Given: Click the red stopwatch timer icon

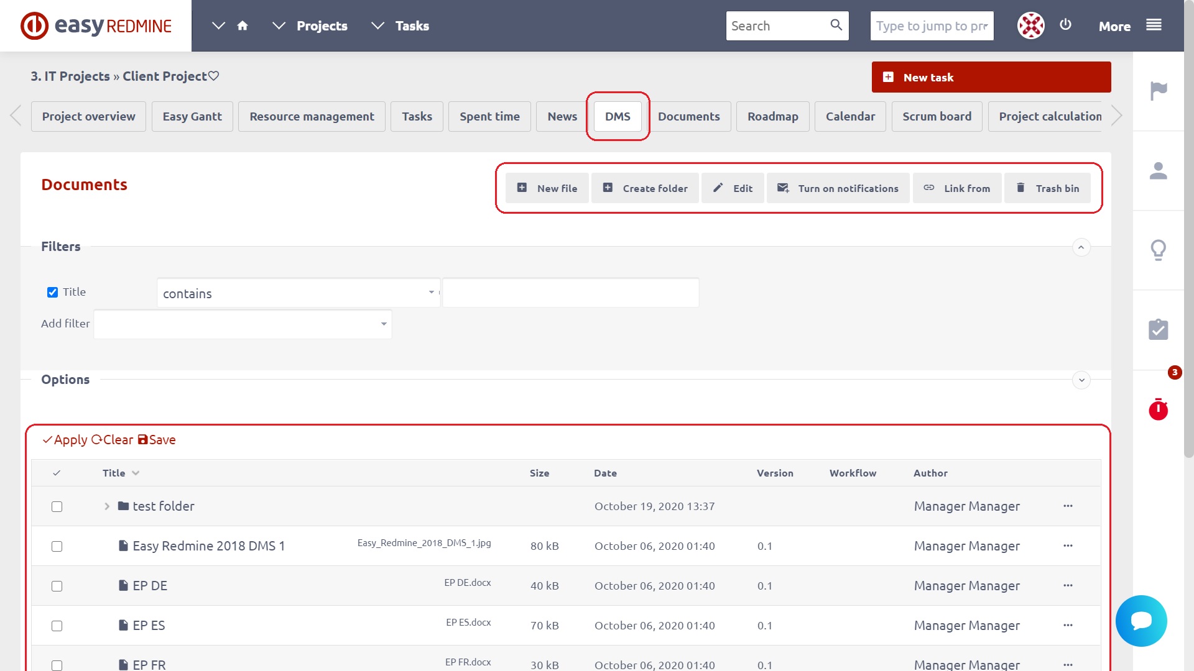Looking at the screenshot, I should [x=1158, y=409].
